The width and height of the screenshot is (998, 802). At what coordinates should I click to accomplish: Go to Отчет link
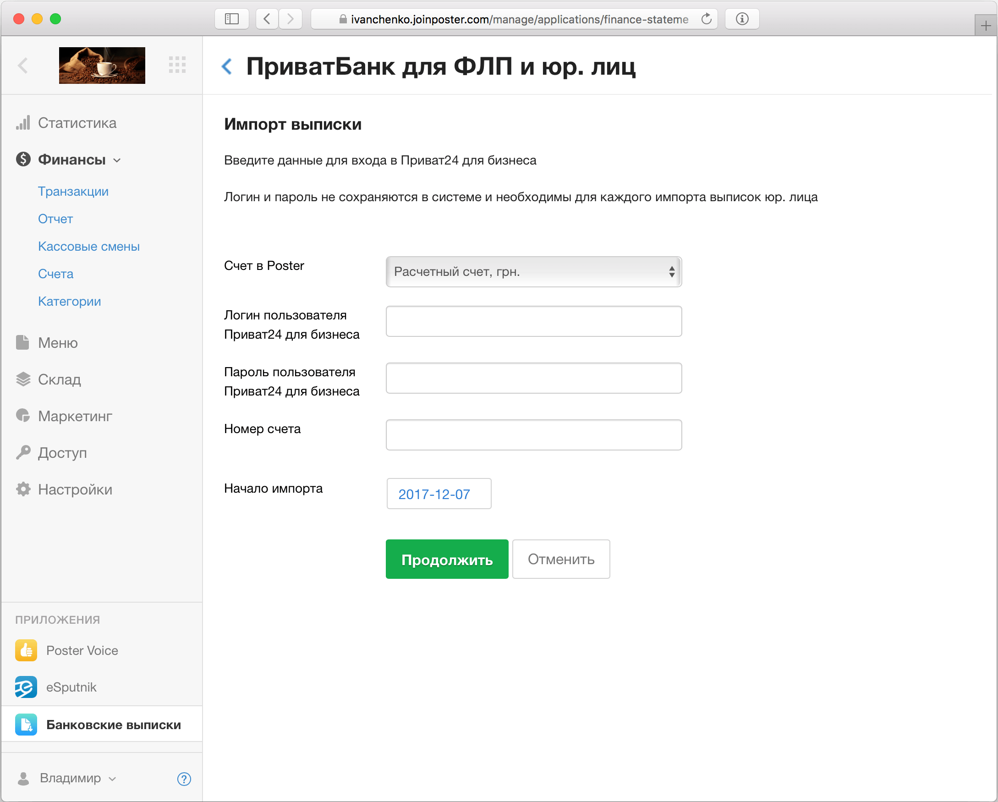click(x=55, y=219)
